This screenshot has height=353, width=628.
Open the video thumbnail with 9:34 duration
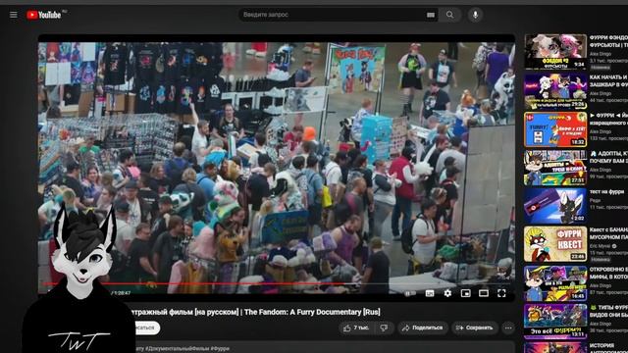click(555, 51)
